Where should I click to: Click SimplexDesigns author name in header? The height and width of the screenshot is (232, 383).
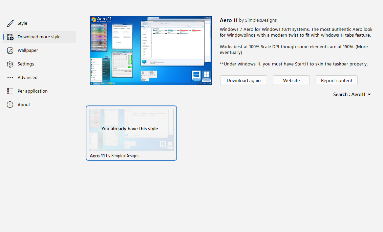click(261, 20)
